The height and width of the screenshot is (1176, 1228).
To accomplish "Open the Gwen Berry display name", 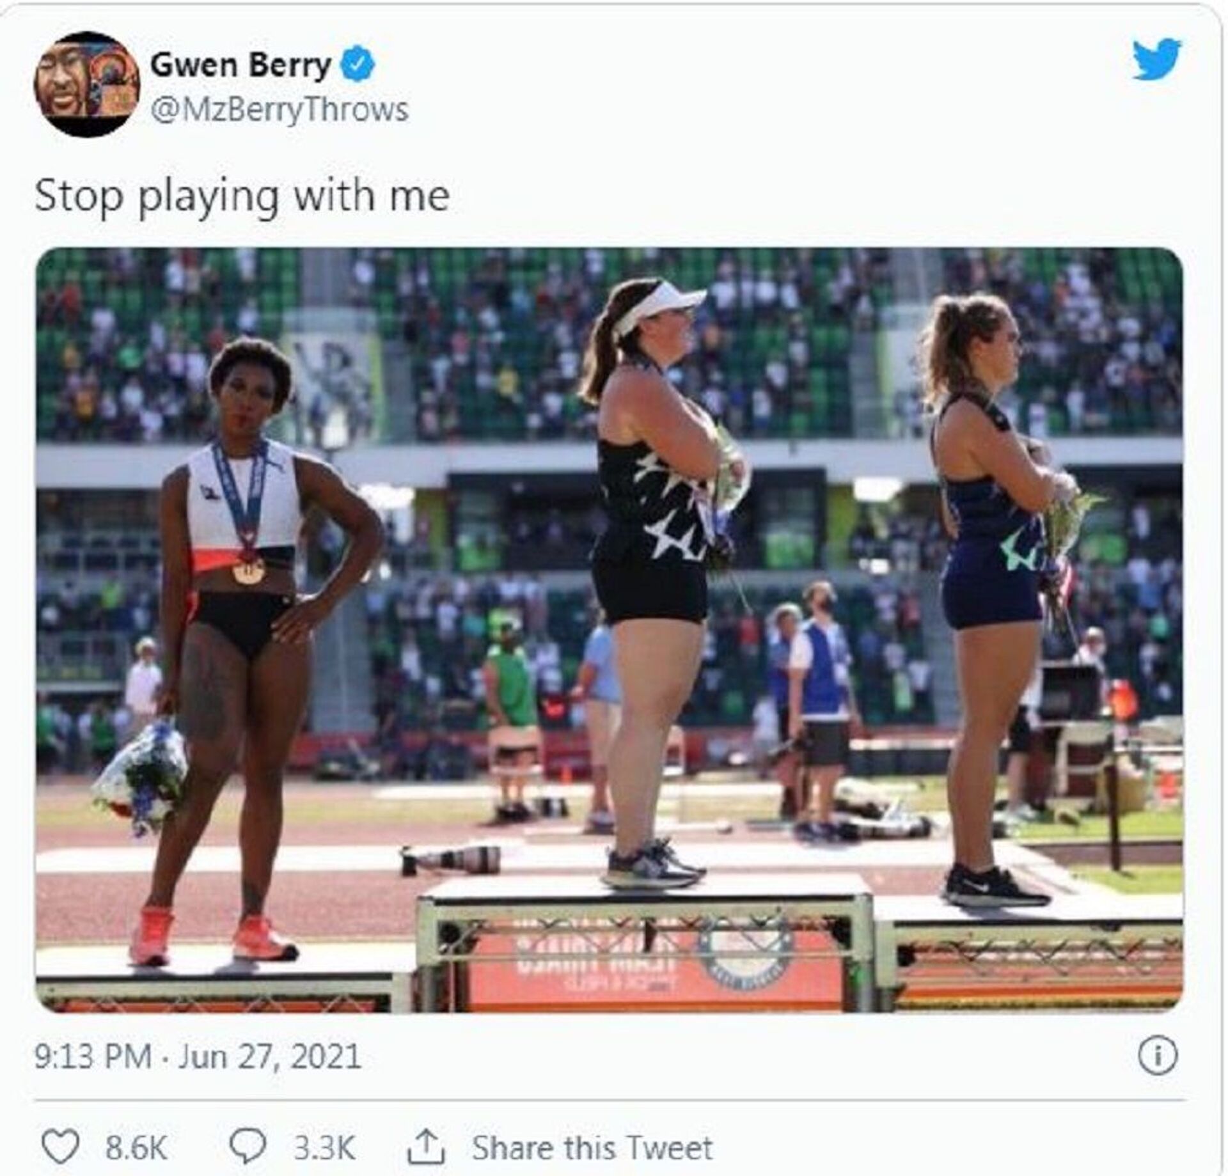I will coord(240,65).
